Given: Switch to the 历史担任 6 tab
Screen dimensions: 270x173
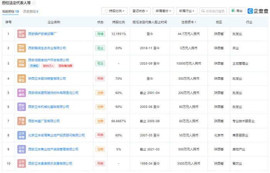Looking at the screenshot, I should pyautogui.click(x=30, y=12).
